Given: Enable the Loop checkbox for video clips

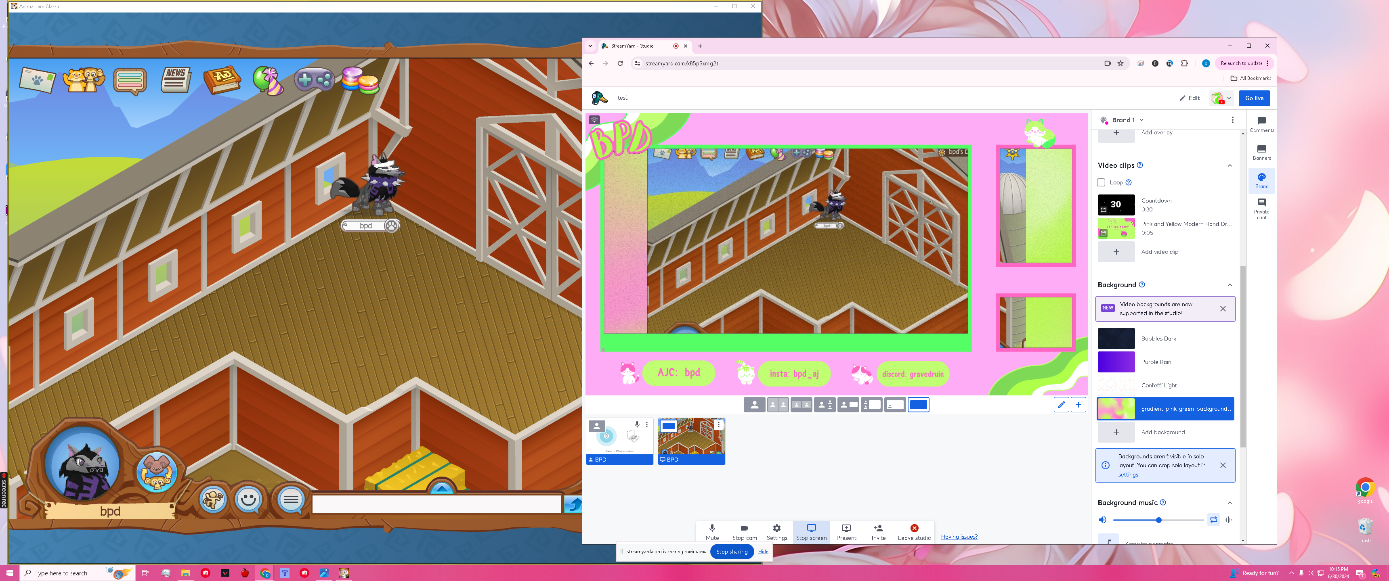Looking at the screenshot, I should pyautogui.click(x=1101, y=183).
